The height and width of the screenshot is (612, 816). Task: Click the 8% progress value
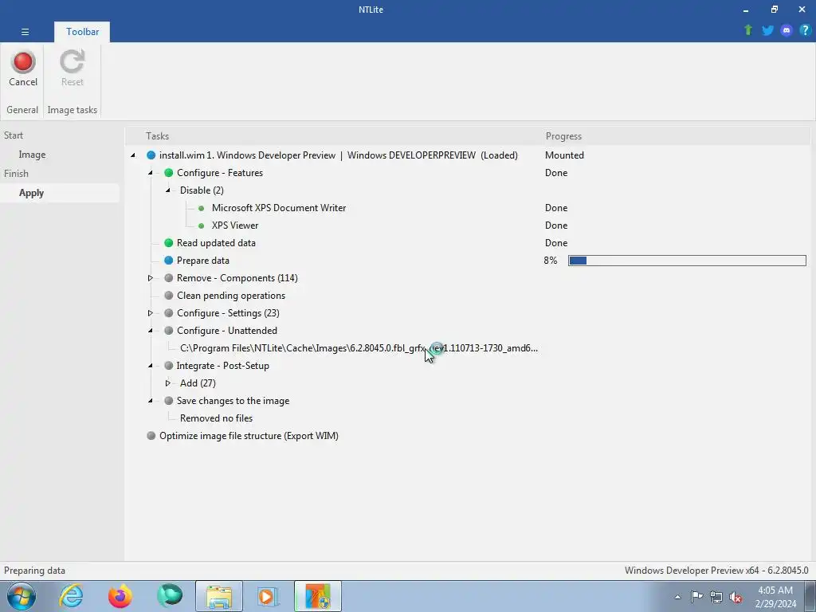coord(551,261)
